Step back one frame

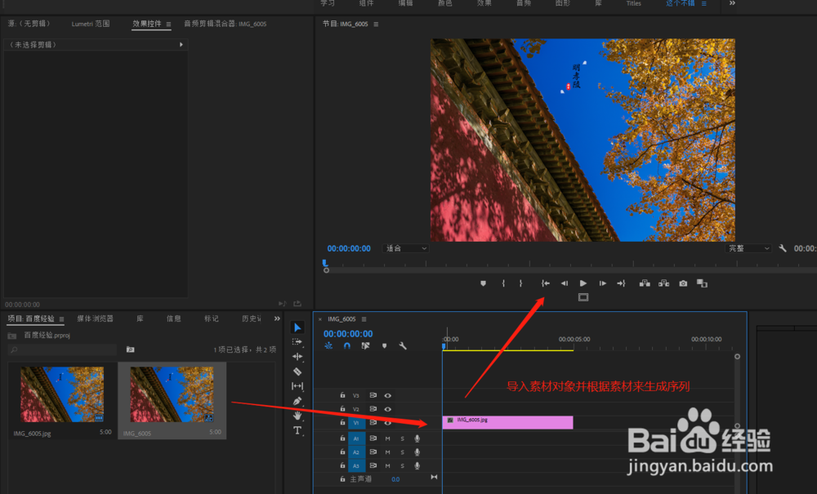565,283
